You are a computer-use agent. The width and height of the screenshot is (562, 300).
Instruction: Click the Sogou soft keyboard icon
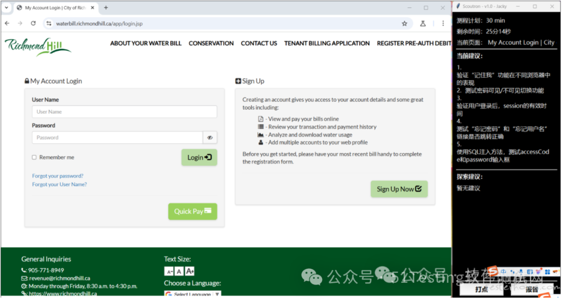click(x=530, y=272)
